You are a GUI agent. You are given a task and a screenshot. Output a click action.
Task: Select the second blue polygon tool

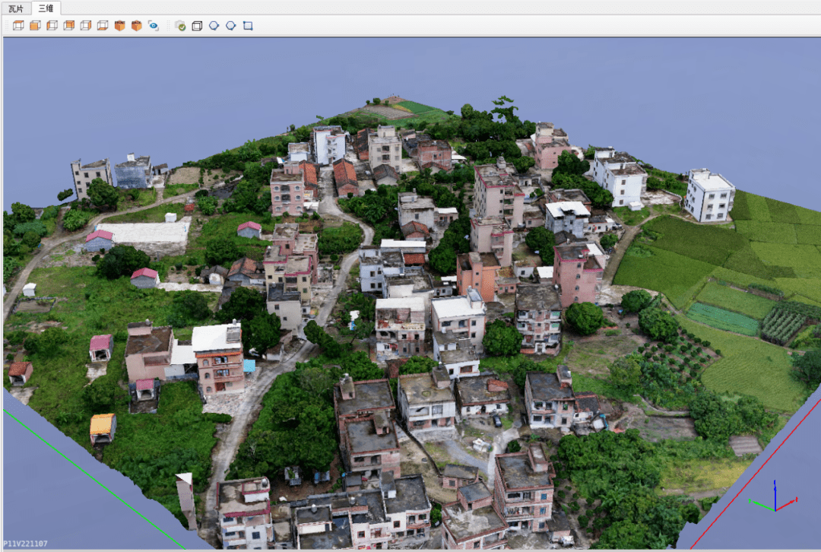[x=230, y=26]
